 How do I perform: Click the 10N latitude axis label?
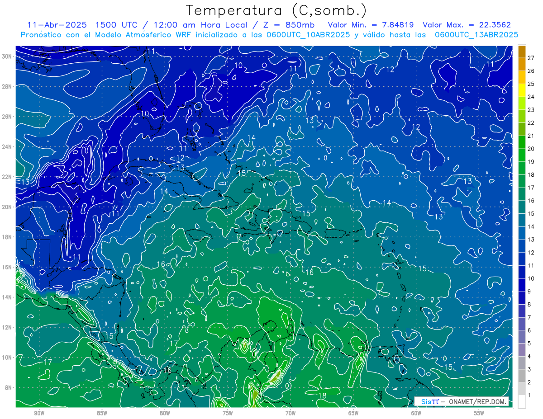click(7, 358)
